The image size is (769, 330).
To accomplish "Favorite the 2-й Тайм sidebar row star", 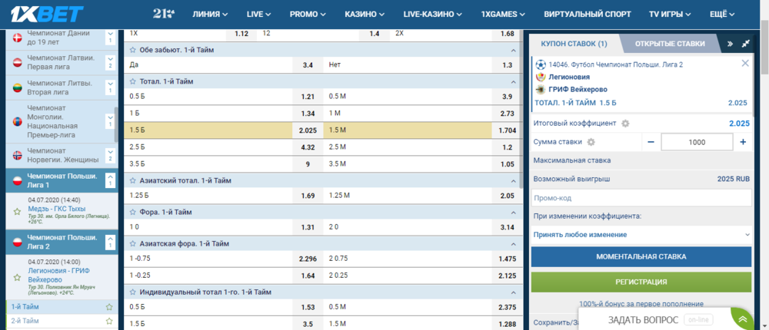I will [109, 322].
